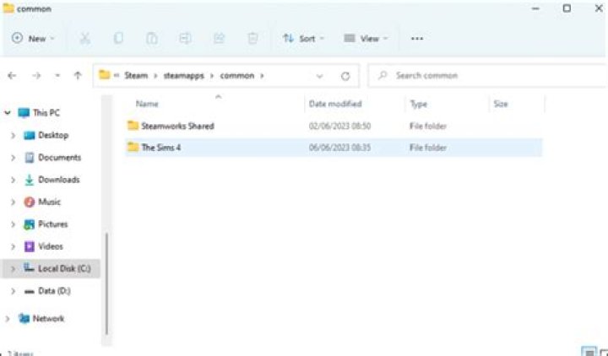Click the Delete trash icon

(252, 38)
